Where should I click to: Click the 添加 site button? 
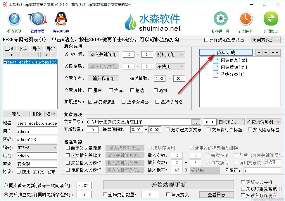pos(16,114)
